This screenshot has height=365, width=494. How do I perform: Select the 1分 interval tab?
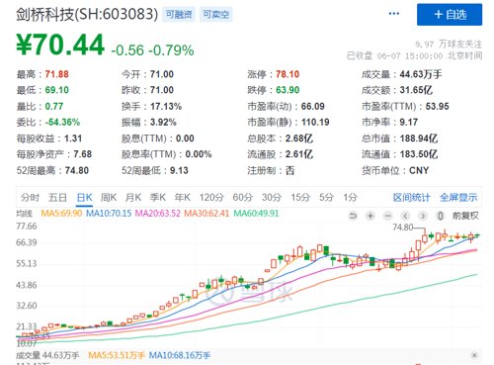[350, 198]
